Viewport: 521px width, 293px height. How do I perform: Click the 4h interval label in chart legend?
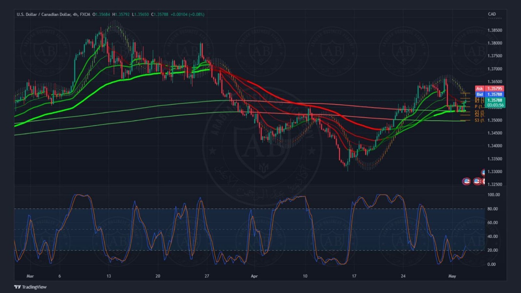(75, 14)
